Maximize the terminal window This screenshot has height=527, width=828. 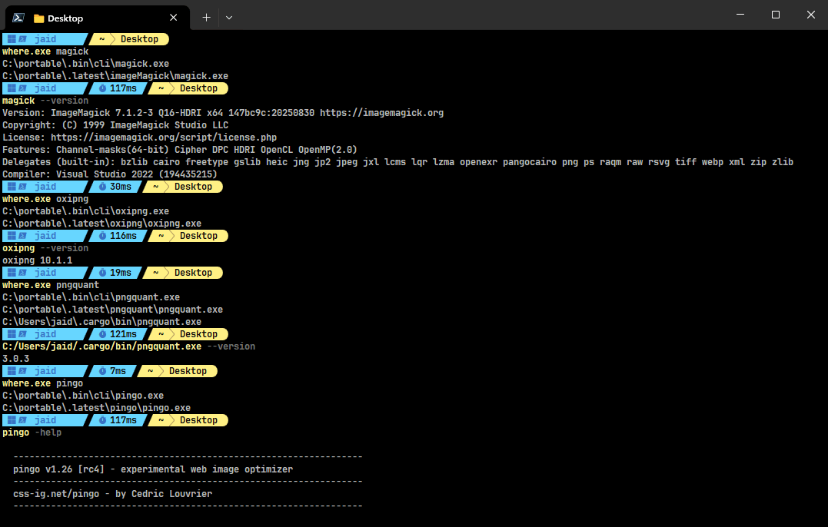pyautogui.click(x=776, y=15)
